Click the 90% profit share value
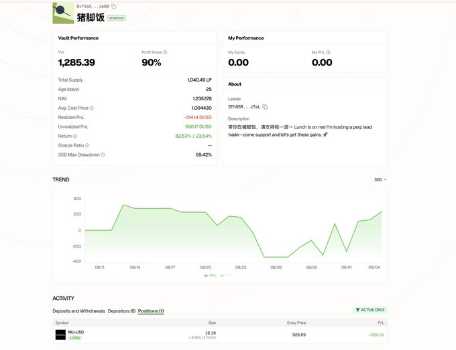 pos(152,62)
